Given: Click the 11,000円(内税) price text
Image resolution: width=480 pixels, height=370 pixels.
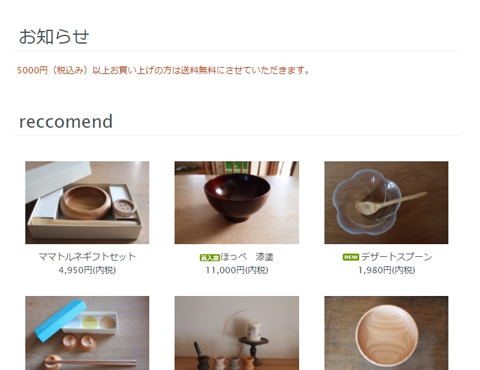Looking at the screenshot, I should coord(237,270).
